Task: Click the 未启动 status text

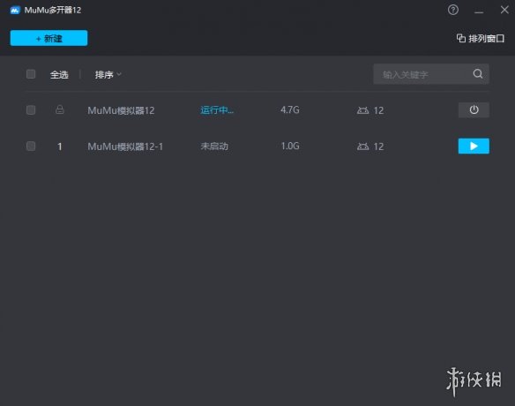Action: [214, 147]
